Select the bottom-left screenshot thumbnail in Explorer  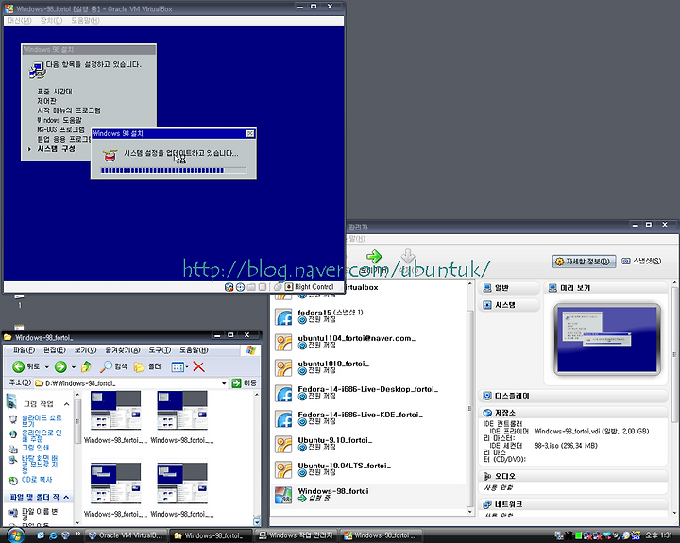(115, 484)
